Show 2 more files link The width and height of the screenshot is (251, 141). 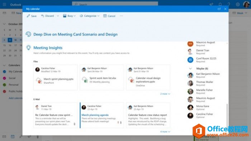(165, 94)
